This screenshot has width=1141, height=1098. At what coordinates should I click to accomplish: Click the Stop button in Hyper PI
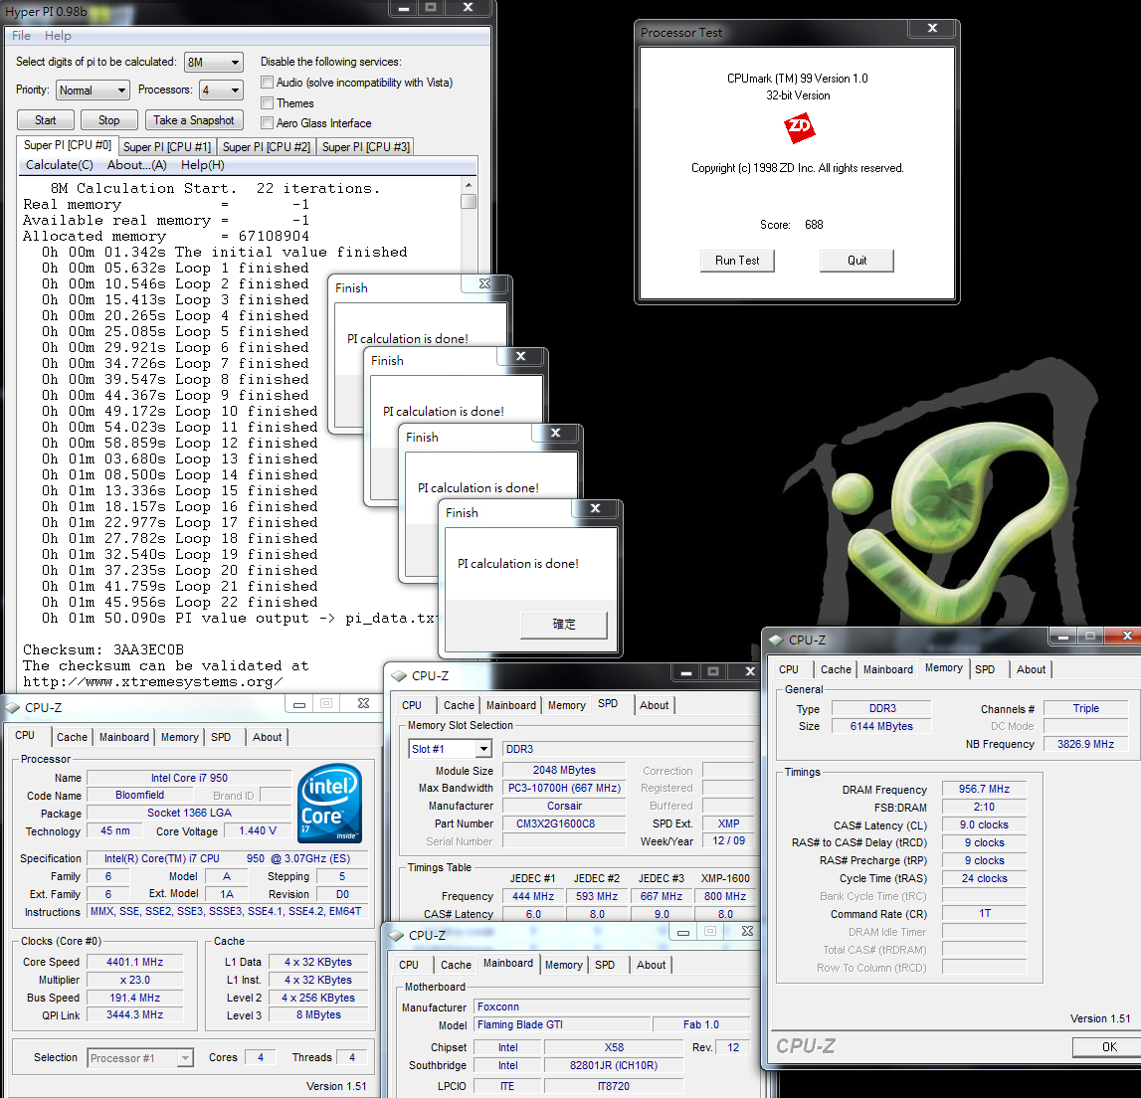[x=109, y=120]
